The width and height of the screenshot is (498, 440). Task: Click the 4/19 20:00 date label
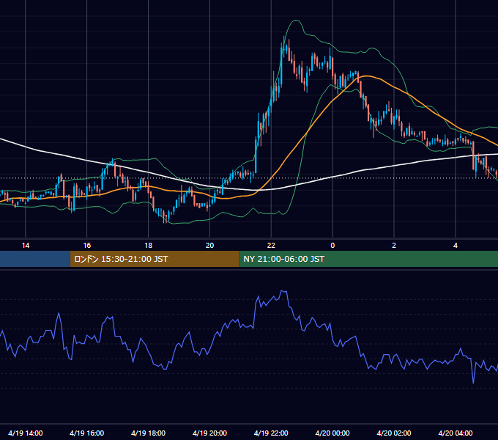(x=209, y=433)
